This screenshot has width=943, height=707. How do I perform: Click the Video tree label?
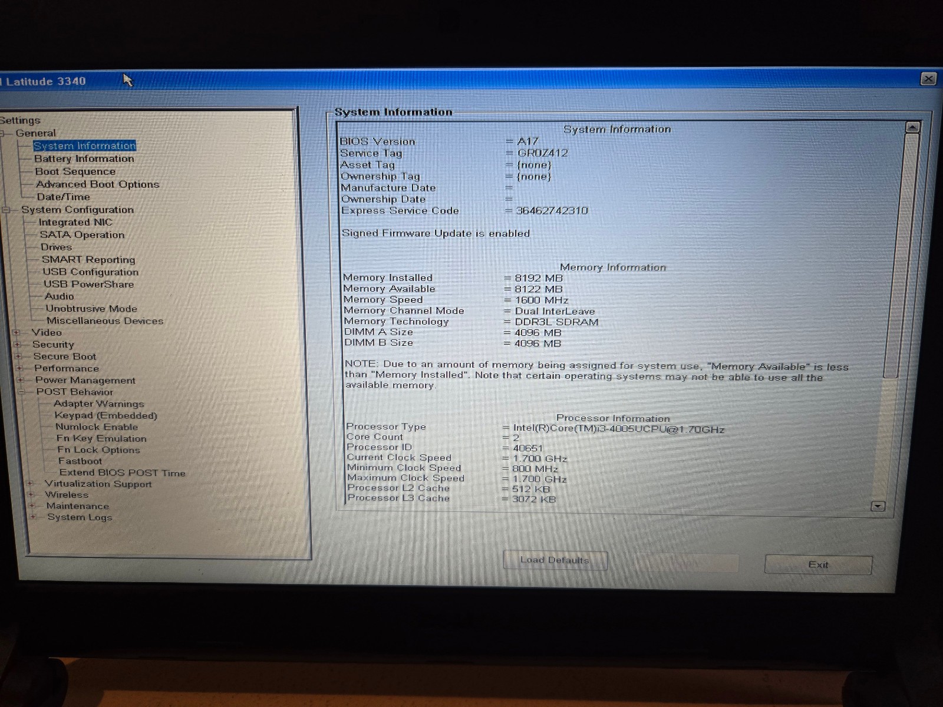click(47, 332)
